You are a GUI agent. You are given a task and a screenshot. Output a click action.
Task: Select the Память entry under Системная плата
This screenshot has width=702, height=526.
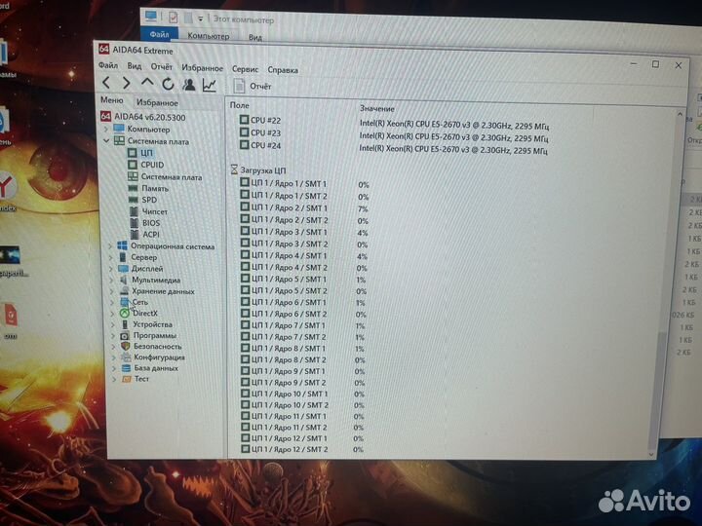pyautogui.click(x=154, y=188)
